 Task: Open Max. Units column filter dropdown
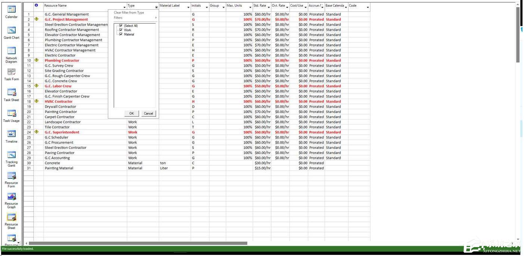click(250, 7)
